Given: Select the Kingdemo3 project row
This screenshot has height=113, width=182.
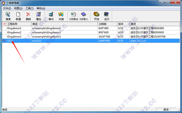Looking at the screenshot, I should [x=91, y=36].
